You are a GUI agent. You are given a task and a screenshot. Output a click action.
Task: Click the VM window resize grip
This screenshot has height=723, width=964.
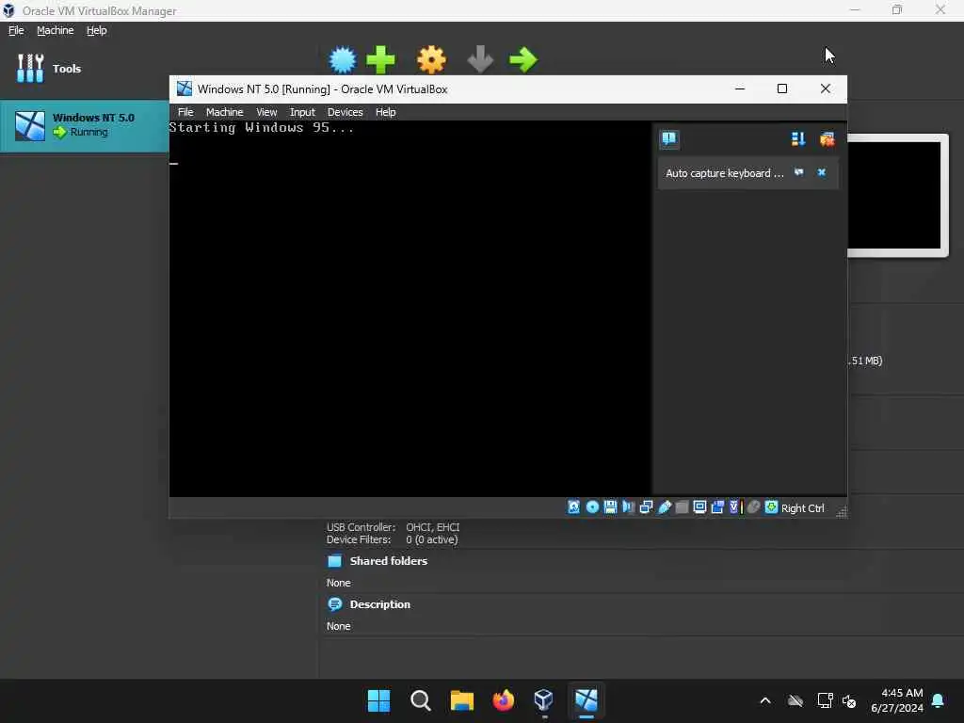841,511
